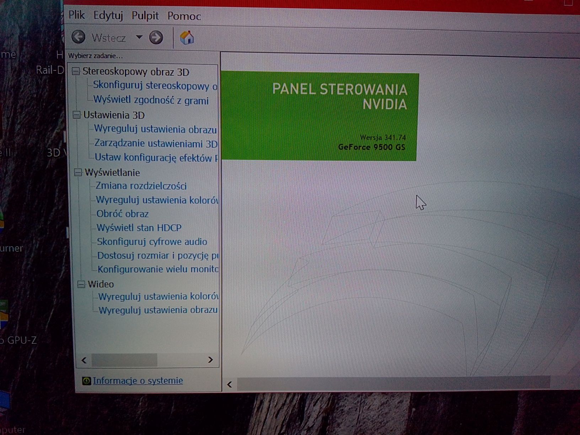The height and width of the screenshot is (435, 580).
Task: Open Ustaw konfigurację efektów task
Action: pyautogui.click(x=156, y=157)
